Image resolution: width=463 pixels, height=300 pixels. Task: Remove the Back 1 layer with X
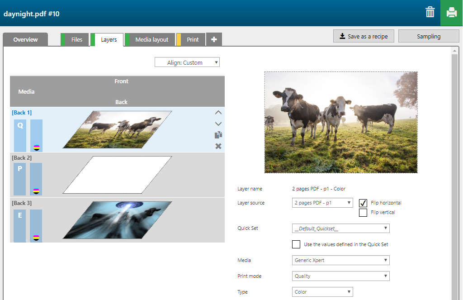pyautogui.click(x=218, y=146)
